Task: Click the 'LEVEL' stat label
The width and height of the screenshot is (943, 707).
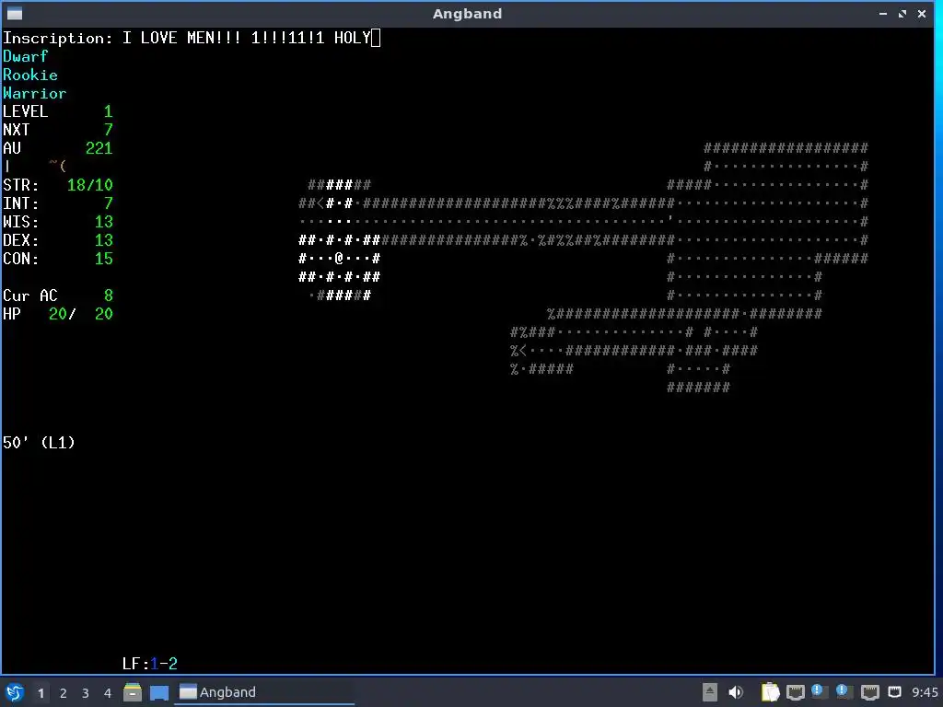Action: click(25, 111)
